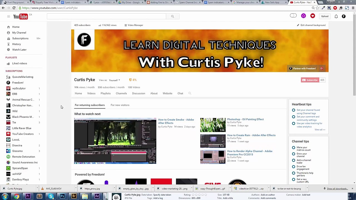Click the channel avatar in the banner
The width and height of the screenshot is (356, 200).
pos(84,40)
